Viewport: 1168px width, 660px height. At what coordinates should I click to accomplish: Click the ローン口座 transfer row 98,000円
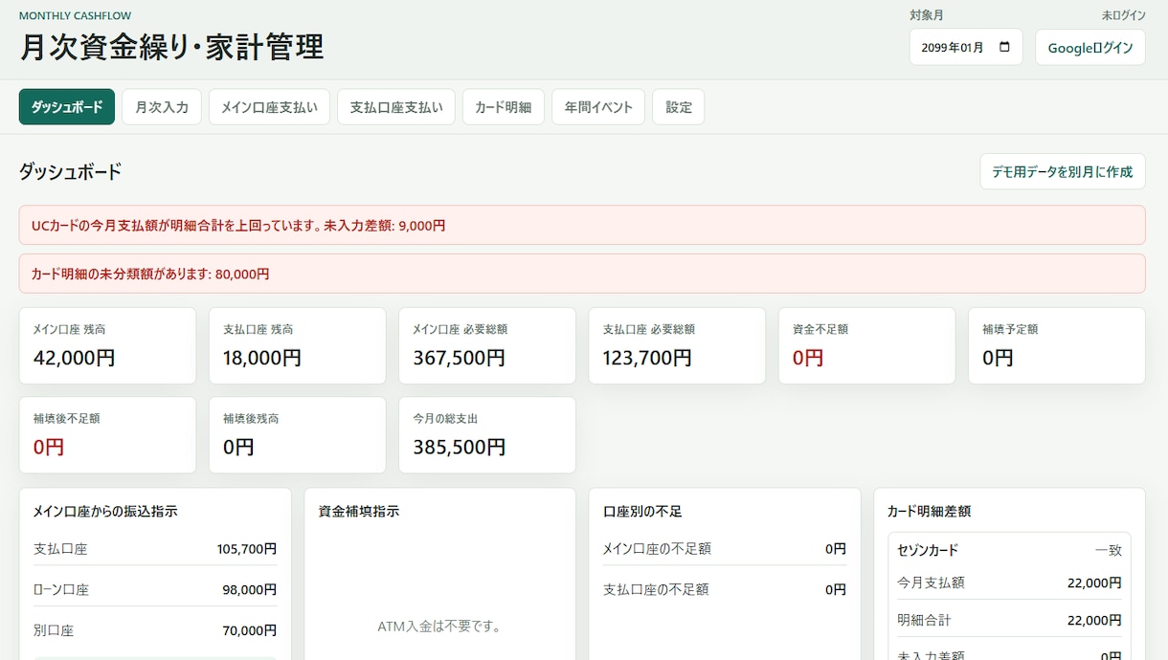tap(155, 589)
